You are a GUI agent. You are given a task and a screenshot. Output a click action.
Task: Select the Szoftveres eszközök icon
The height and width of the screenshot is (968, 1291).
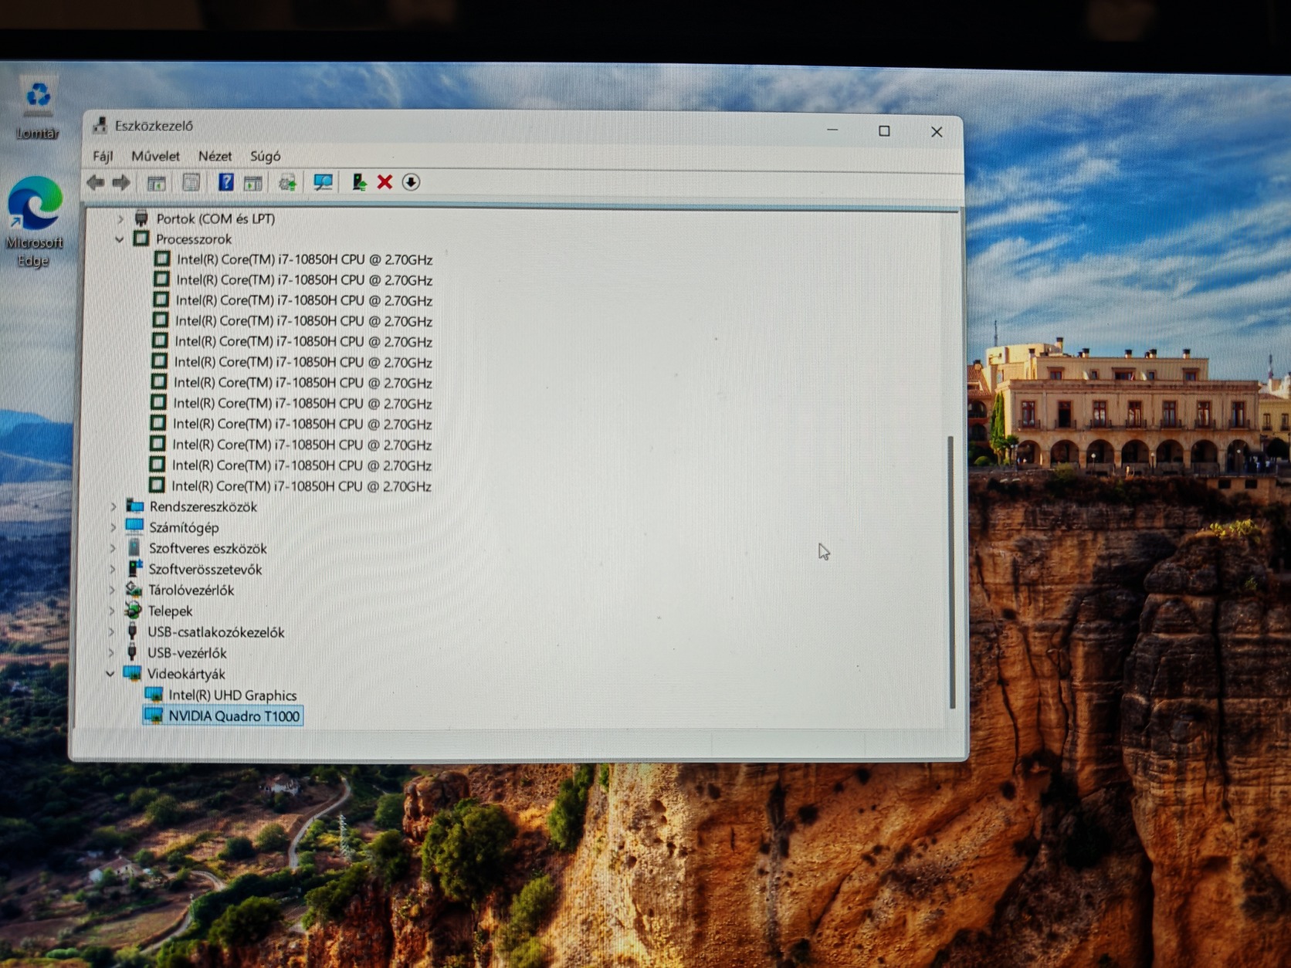(x=134, y=548)
